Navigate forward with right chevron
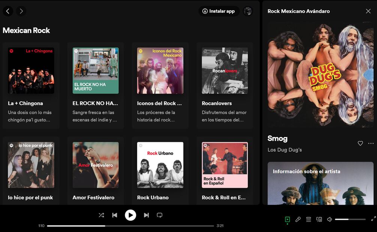This screenshot has height=232, width=377. pos(21,11)
